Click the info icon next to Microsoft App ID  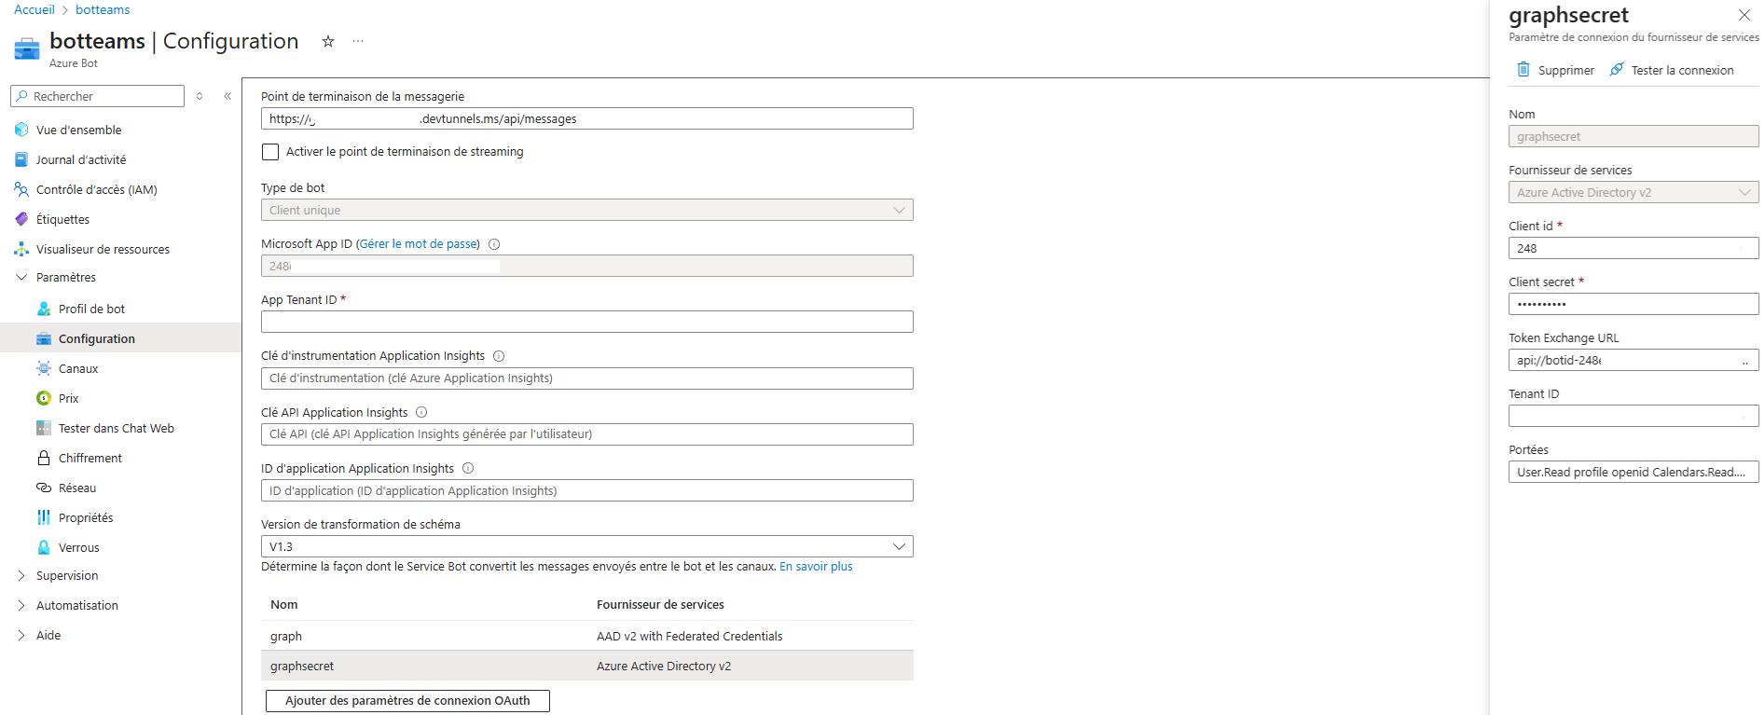coord(494,244)
